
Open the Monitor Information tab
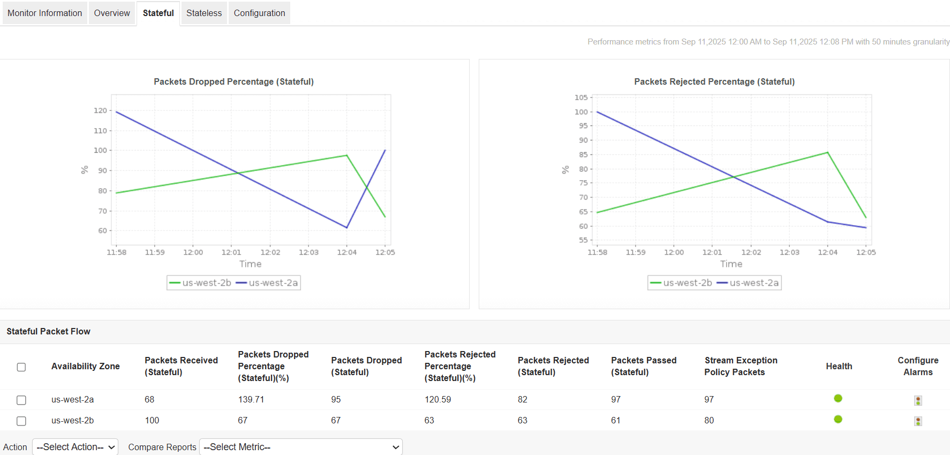click(44, 13)
